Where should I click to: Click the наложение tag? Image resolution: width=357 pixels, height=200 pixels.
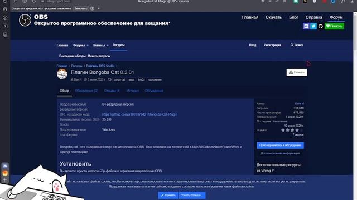tap(155, 80)
